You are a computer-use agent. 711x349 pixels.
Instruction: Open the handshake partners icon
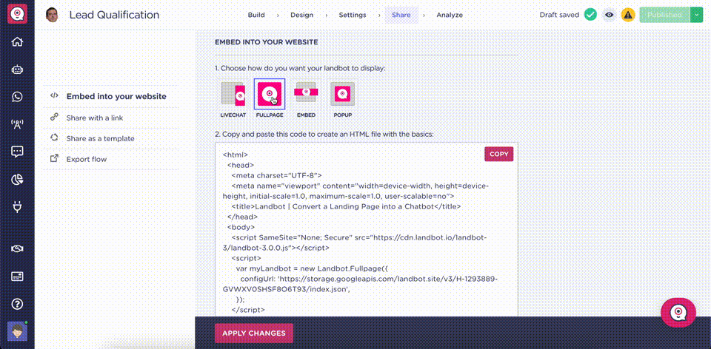[x=17, y=249]
